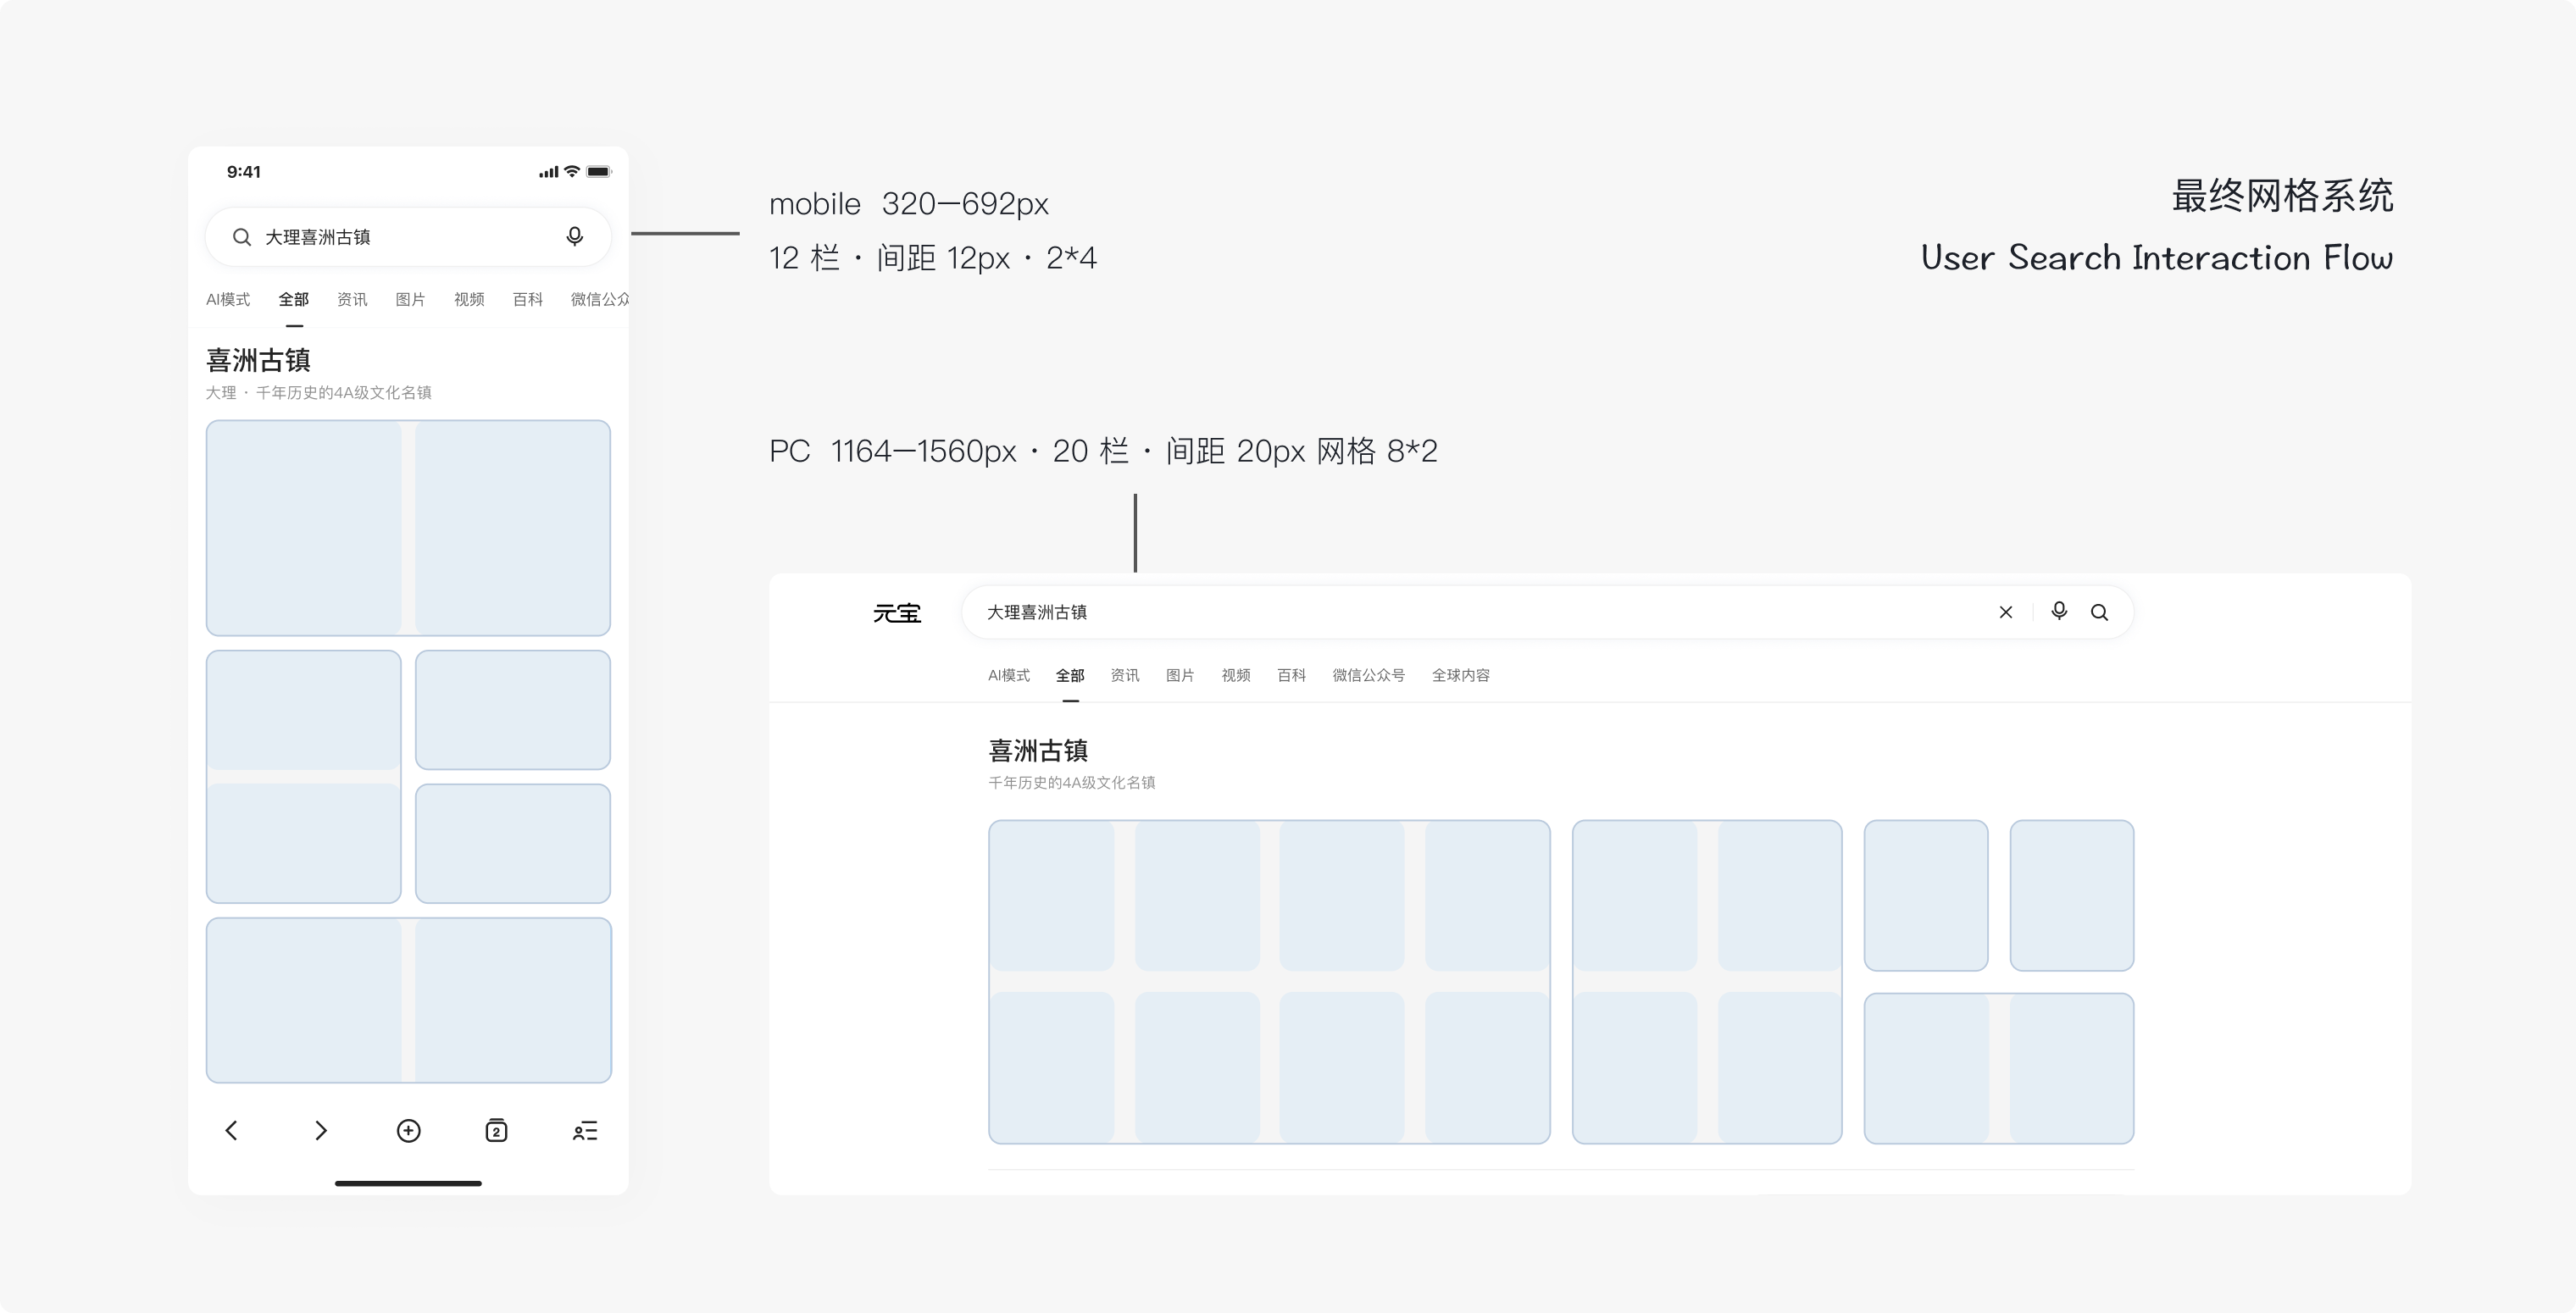
Task: Click the PC microphone icon
Action: click(2059, 611)
